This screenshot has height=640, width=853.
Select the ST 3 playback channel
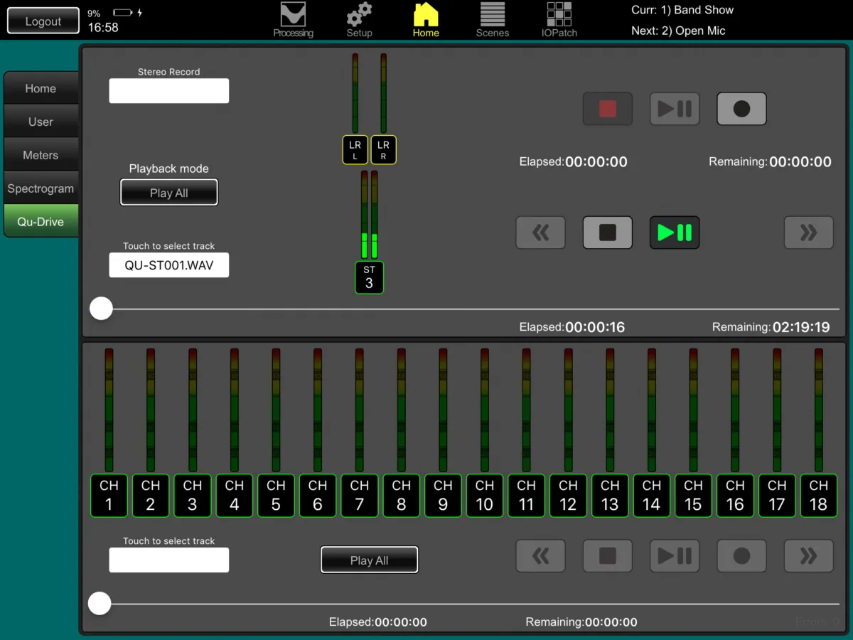(369, 277)
